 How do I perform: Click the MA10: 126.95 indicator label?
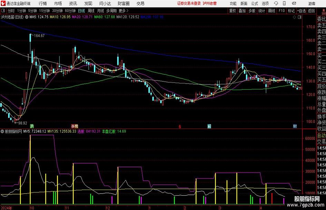60,17
